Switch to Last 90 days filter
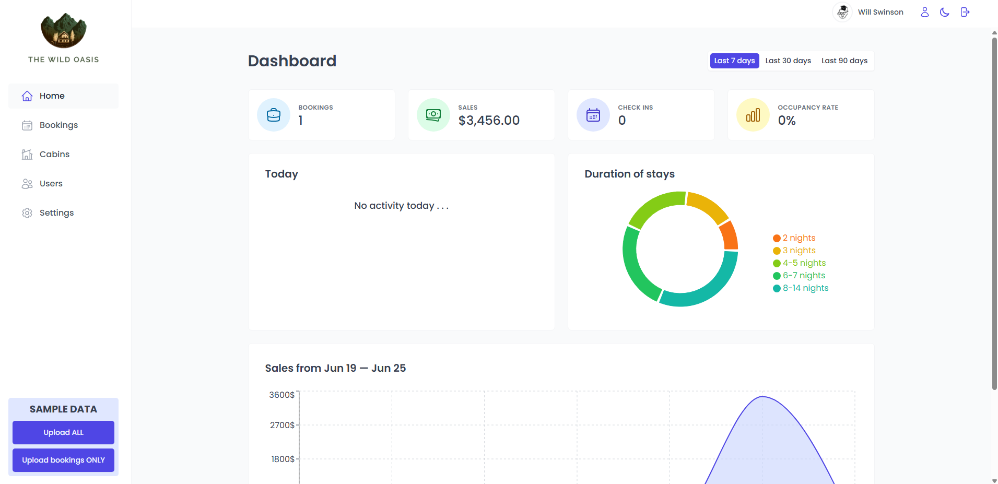This screenshot has width=998, height=484. [x=844, y=61]
